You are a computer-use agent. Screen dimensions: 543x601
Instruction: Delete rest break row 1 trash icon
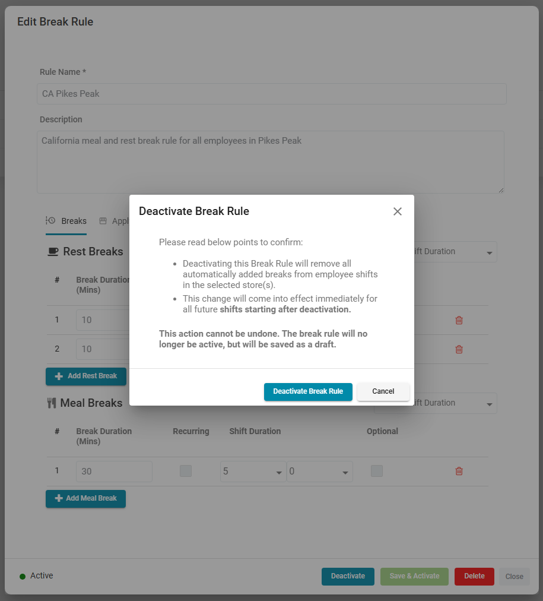pyautogui.click(x=459, y=320)
